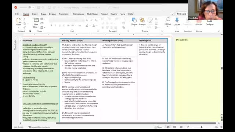Toggle bold formatting

[51, 26]
